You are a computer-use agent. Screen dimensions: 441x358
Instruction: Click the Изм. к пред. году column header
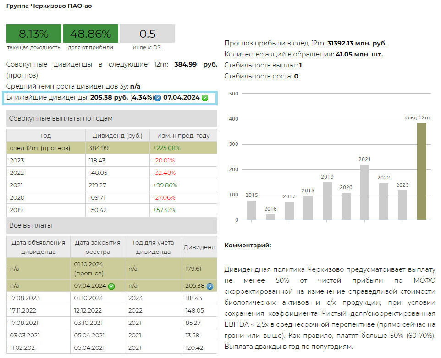(183, 135)
